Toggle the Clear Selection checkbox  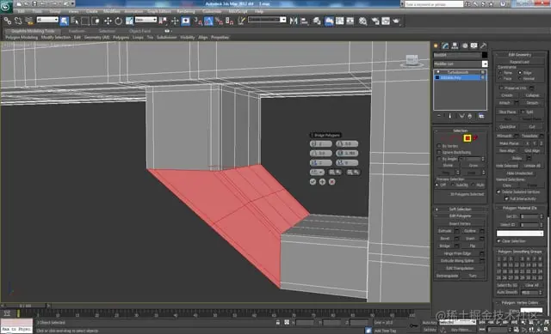(498, 241)
